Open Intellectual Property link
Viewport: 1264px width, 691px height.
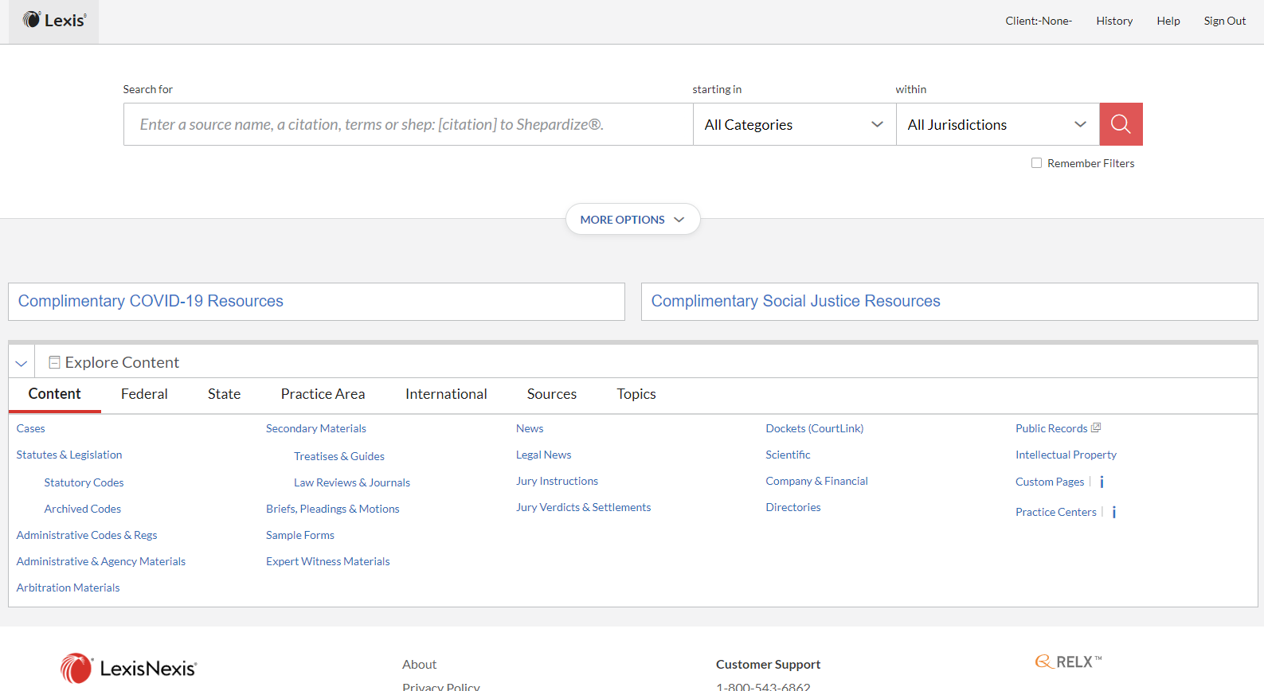click(x=1066, y=455)
